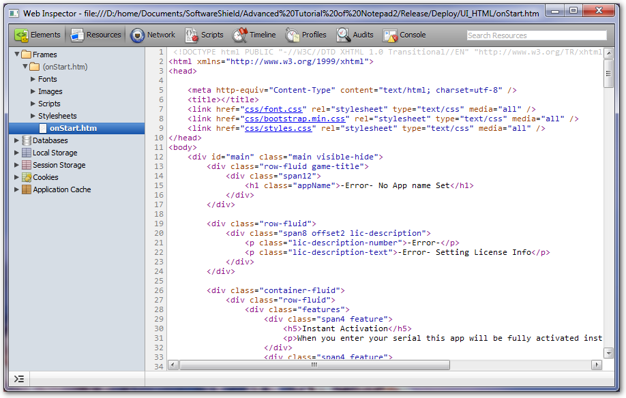Open the Console panel icon
626x398 pixels.
click(x=390, y=35)
